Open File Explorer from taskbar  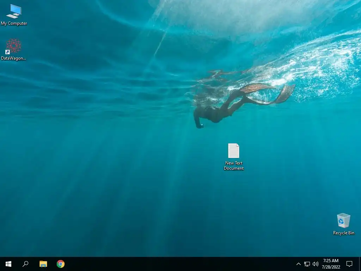point(43,264)
